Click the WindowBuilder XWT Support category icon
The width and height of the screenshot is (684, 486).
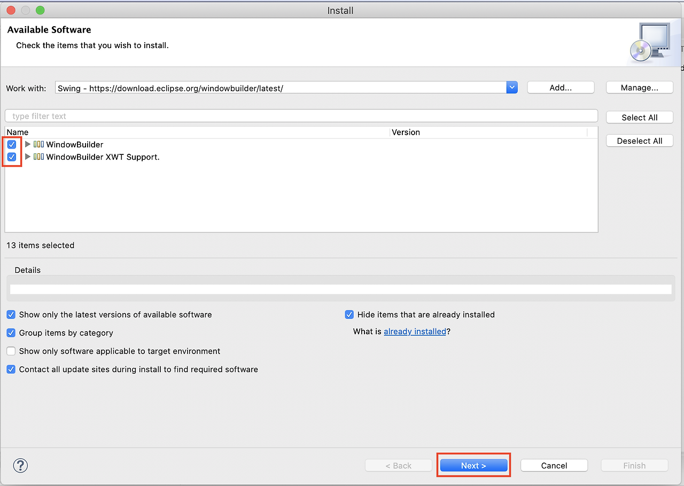coord(38,157)
